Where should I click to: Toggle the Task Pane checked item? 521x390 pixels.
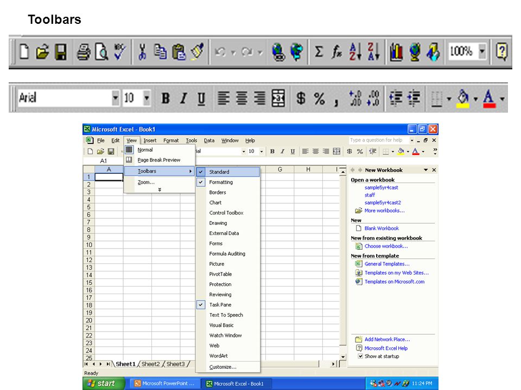click(227, 304)
